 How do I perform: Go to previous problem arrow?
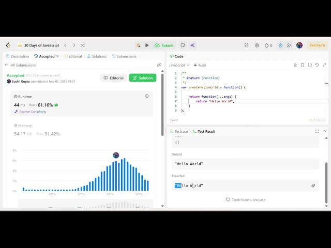[66, 45]
